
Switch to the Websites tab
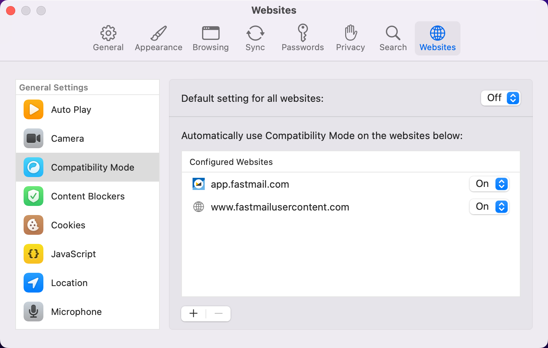pyautogui.click(x=437, y=38)
